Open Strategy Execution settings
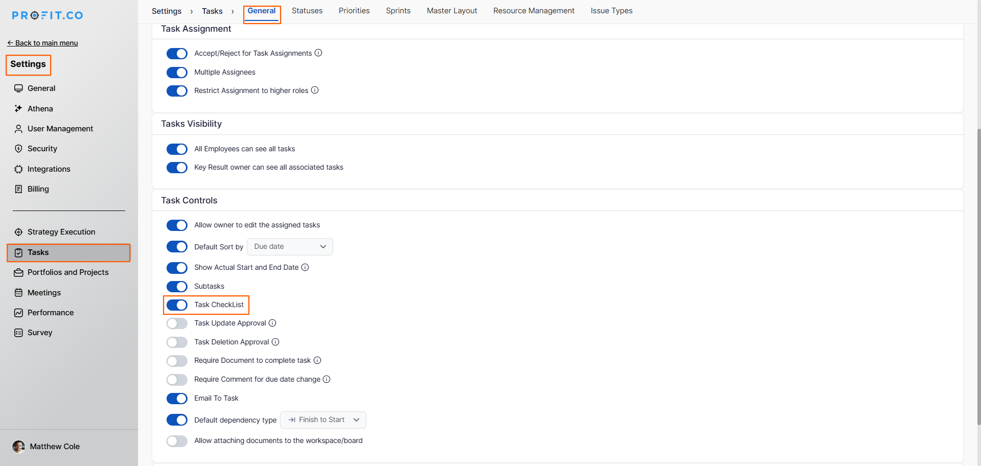This screenshot has height=466, width=981. pos(61,232)
